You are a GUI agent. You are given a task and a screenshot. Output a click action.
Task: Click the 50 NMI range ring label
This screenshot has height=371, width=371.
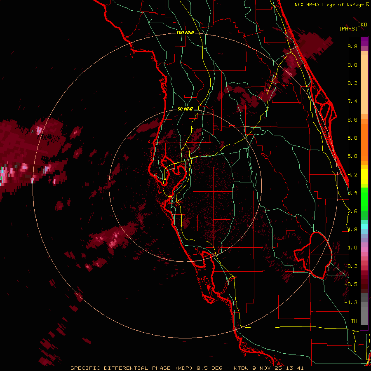click(185, 109)
